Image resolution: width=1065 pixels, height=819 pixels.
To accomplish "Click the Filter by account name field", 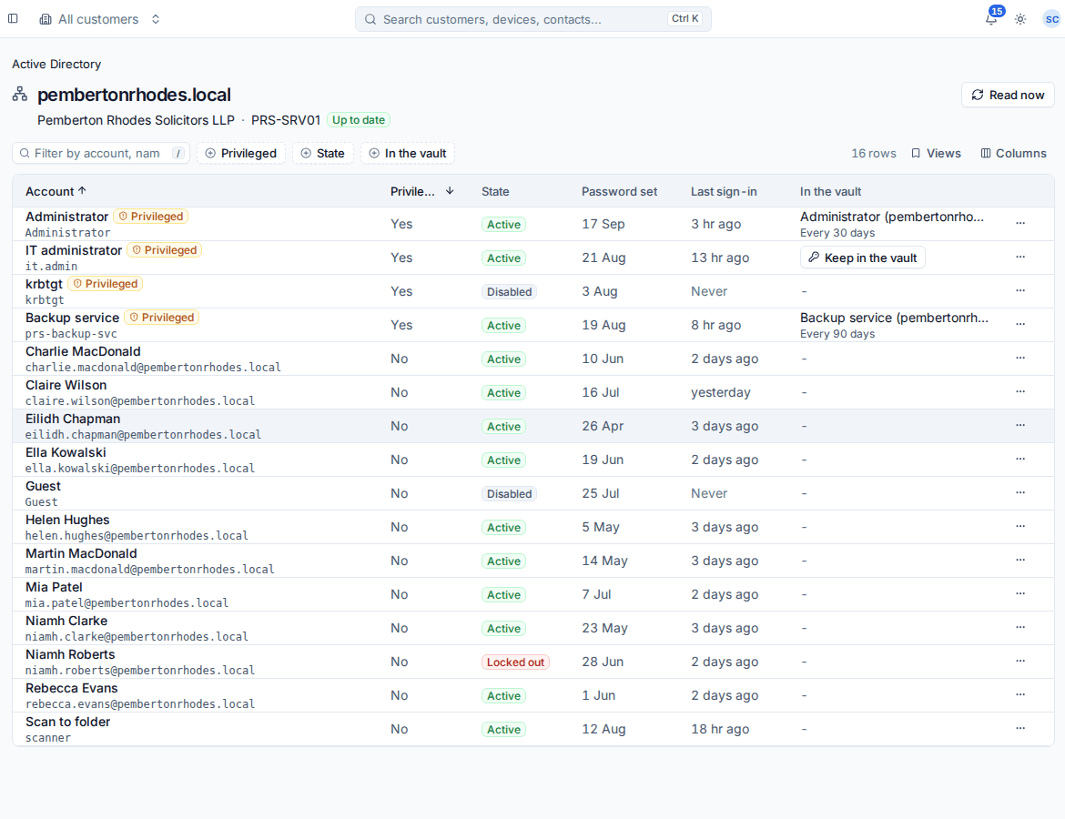I will coord(100,154).
